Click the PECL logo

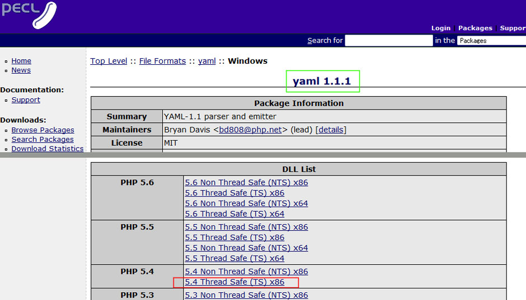click(29, 15)
